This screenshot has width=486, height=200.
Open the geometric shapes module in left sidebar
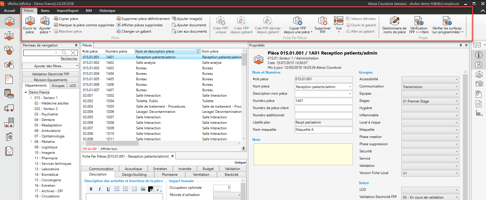(x=9, y=50)
